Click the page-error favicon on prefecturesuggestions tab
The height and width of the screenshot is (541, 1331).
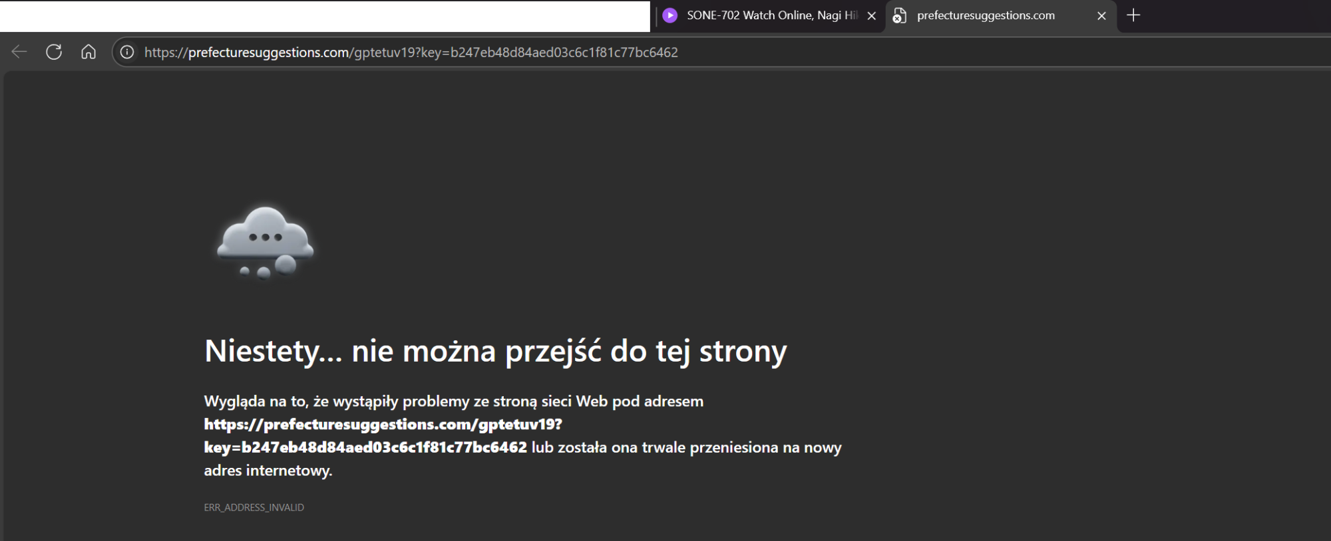click(x=899, y=16)
